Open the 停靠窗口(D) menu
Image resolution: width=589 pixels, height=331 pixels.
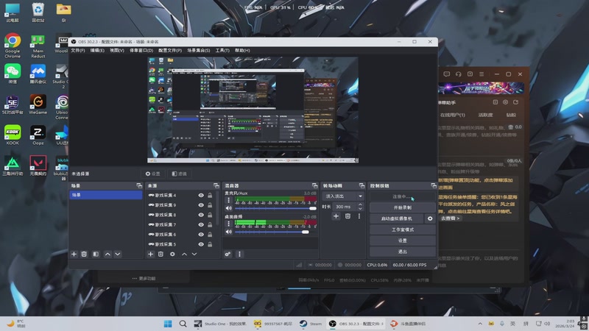click(x=141, y=50)
